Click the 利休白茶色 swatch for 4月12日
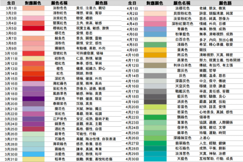Viewport: 243px width, 162px height. click(x=156, y=65)
